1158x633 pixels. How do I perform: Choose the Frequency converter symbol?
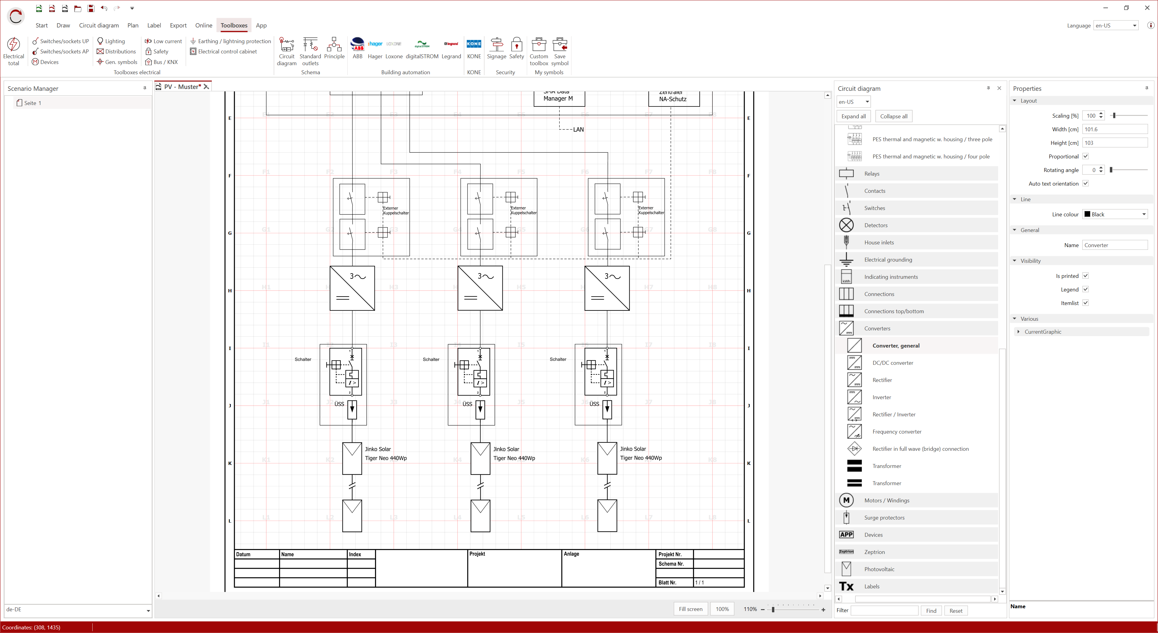point(896,431)
